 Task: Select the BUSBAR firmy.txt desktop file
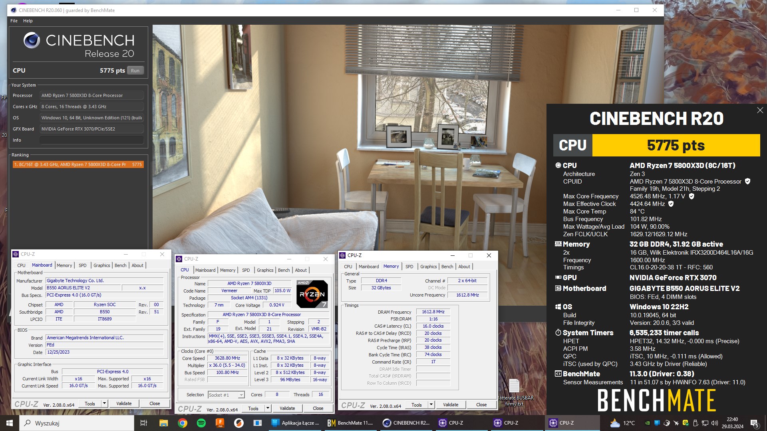pos(515,393)
